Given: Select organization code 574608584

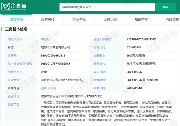Looking at the screenshot, I should click(x=134, y=47).
